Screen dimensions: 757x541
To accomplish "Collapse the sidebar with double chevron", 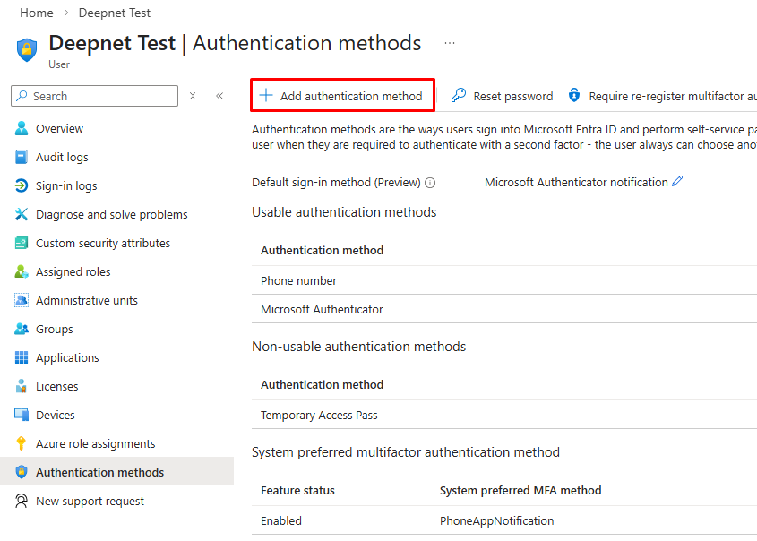I will pos(219,96).
